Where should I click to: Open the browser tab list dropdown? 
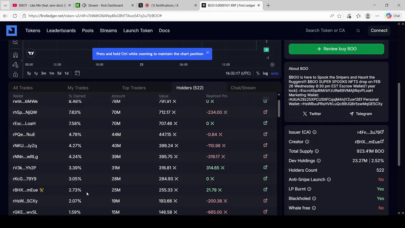pyautogui.click(x=5, y=5)
